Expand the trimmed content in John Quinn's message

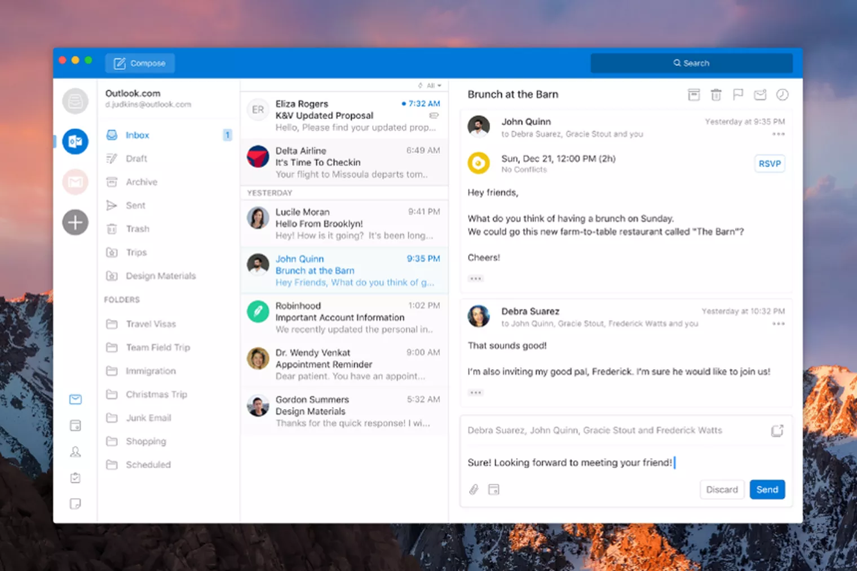point(475,278)
